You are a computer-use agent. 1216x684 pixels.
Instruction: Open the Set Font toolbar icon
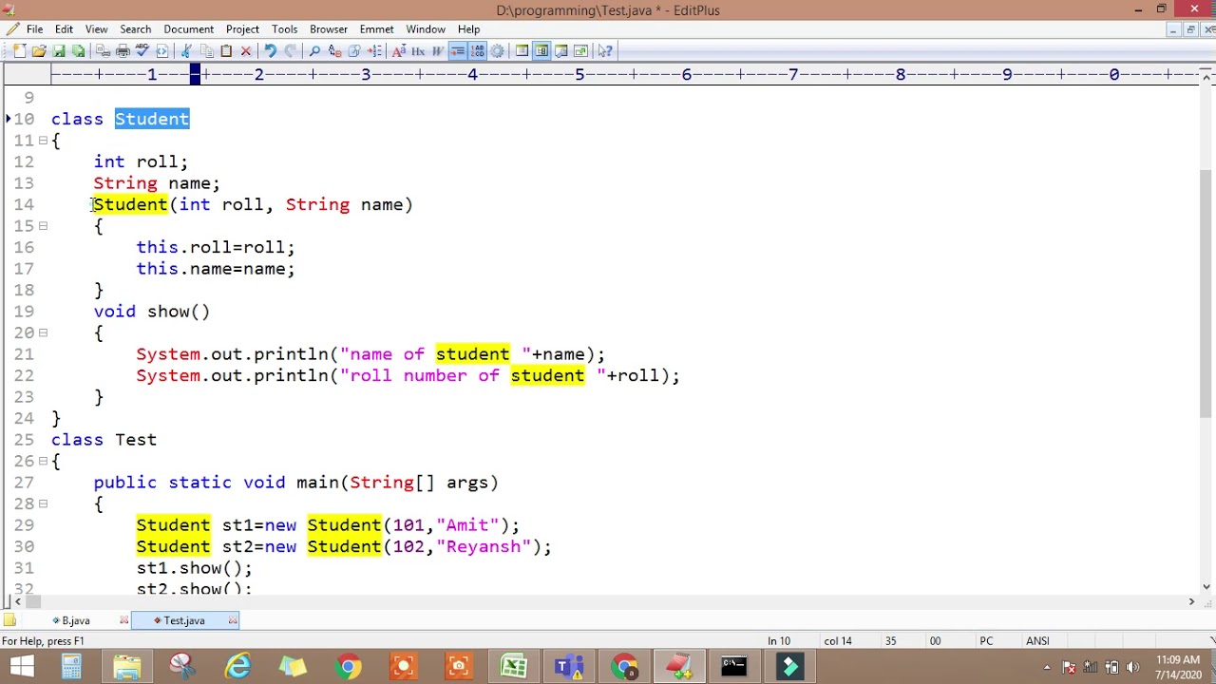tap(399, 50)
